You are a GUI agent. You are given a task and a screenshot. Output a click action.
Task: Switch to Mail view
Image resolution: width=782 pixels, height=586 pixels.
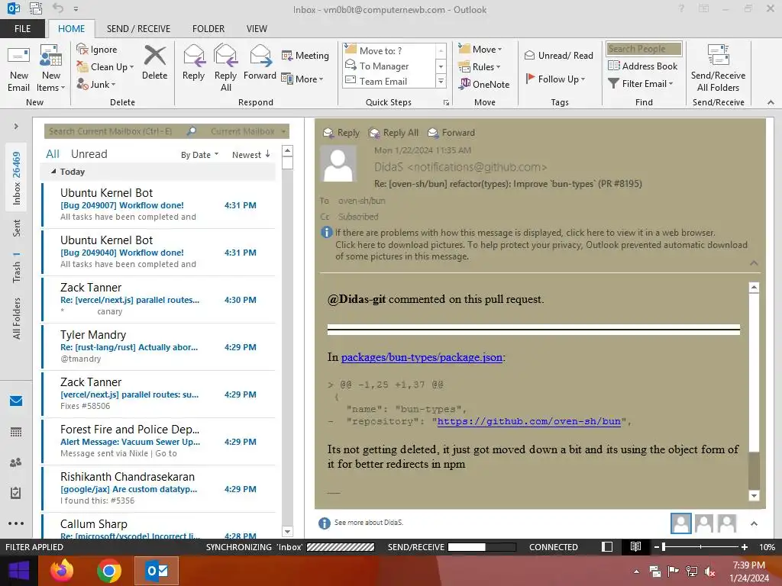click(16, 401)
